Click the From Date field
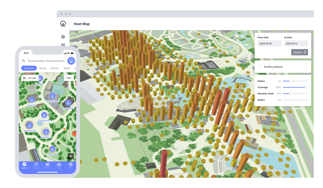The image size is (323, 188). pyautogui.click(x=269, y=43)
